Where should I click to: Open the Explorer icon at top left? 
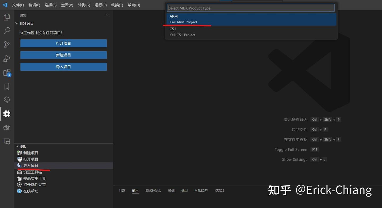[x=7, y=17]
